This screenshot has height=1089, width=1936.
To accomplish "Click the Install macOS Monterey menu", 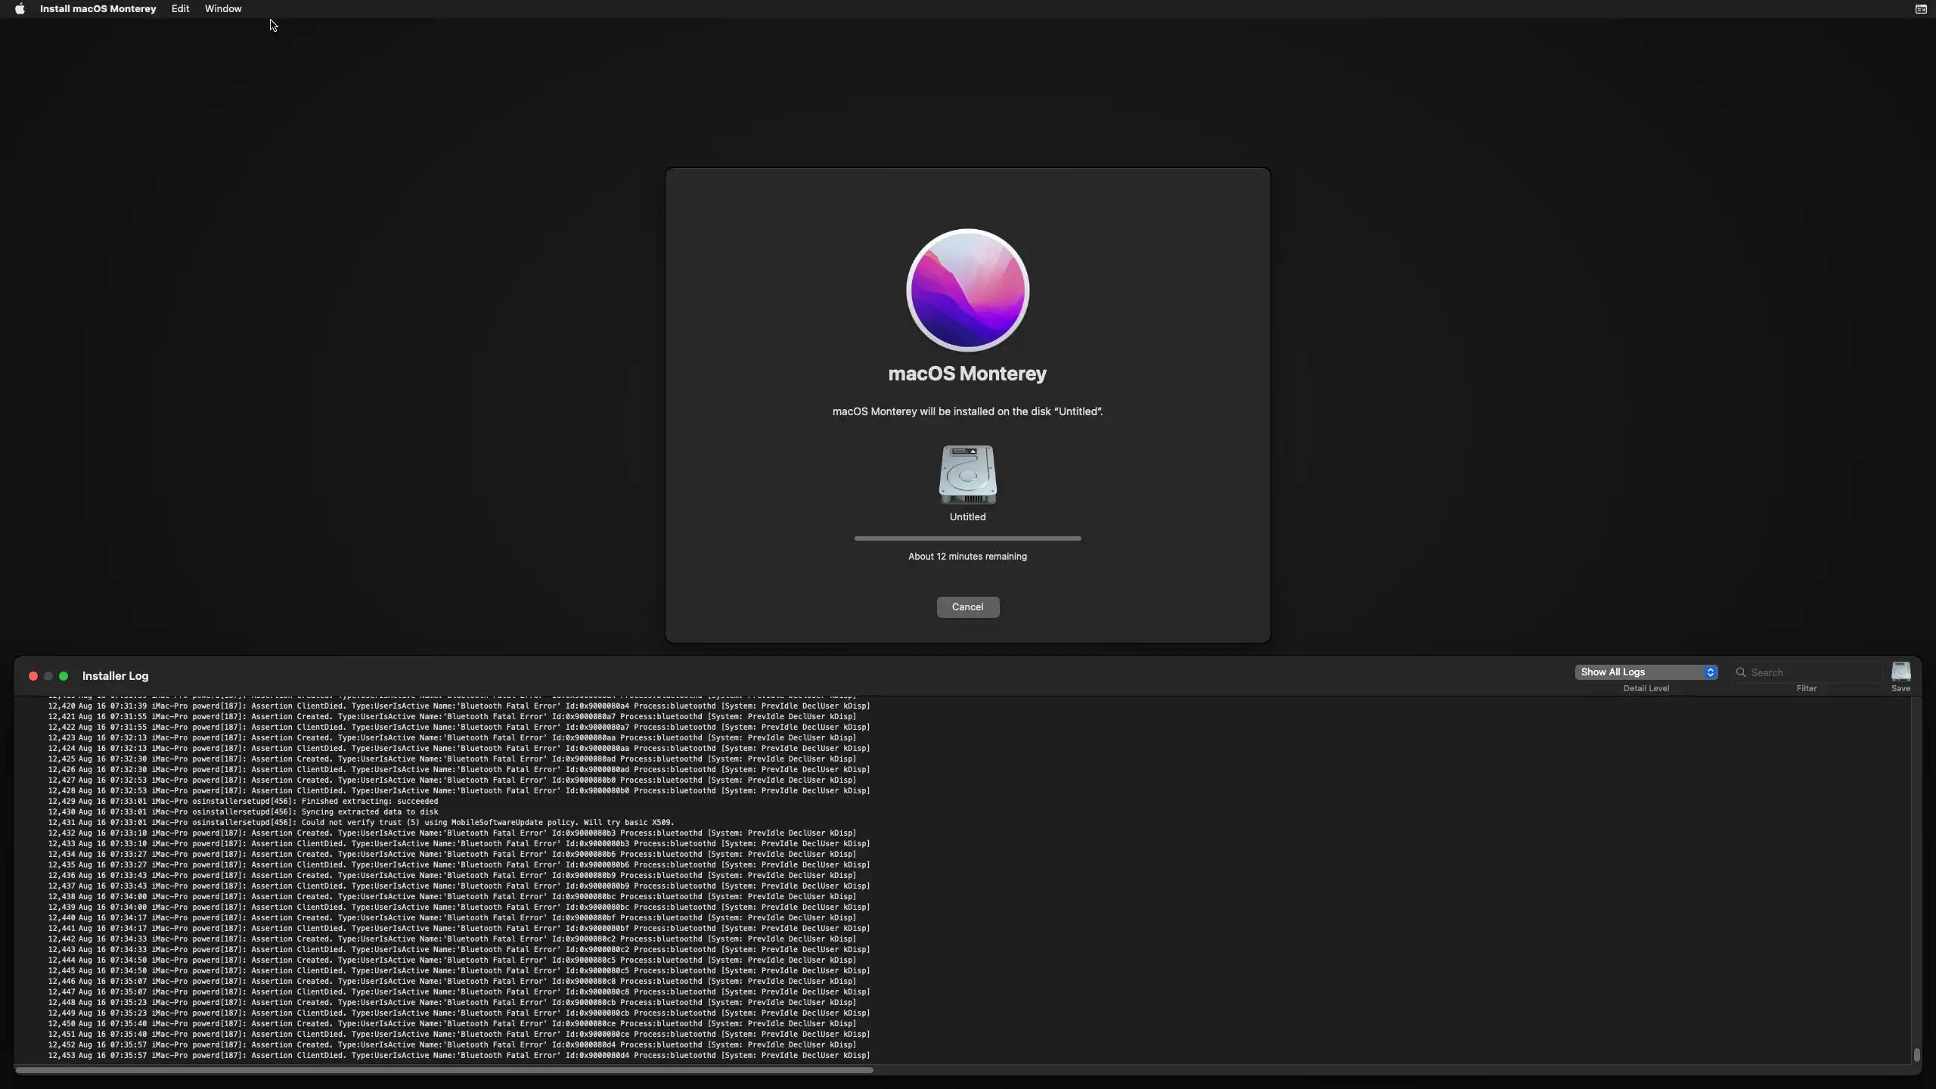I will (98, 9).
